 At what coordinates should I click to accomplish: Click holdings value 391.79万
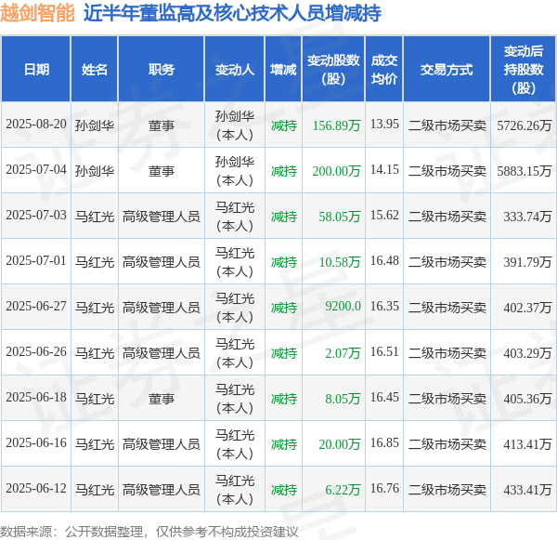click(x=527, y=262)
